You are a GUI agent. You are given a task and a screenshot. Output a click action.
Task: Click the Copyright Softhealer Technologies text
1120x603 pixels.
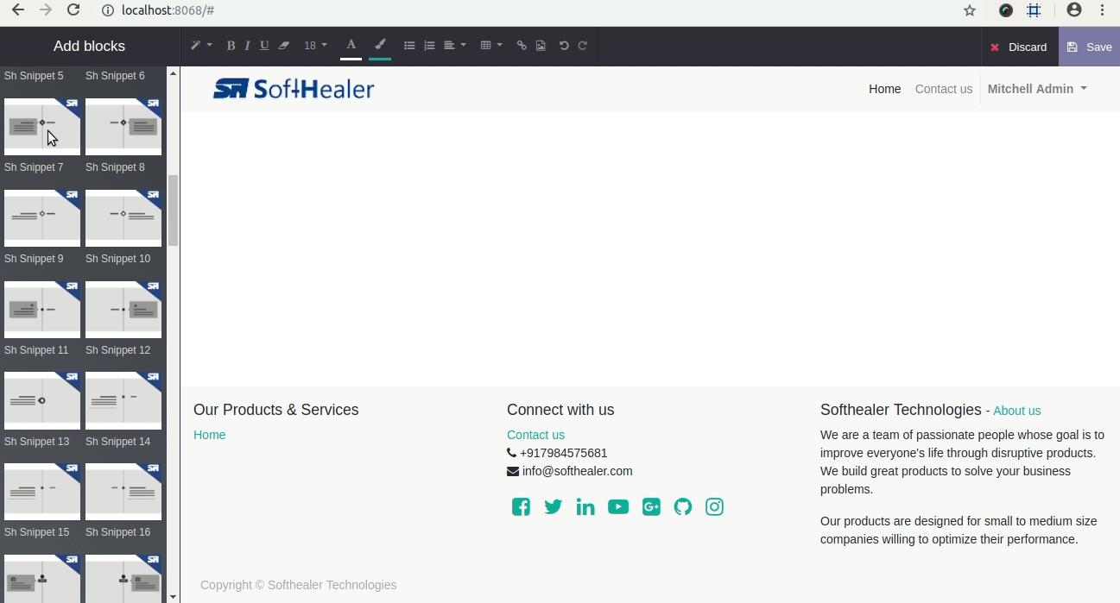click(299, 585)
